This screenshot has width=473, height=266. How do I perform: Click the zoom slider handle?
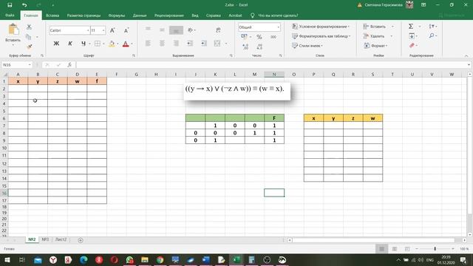(435, 249)
